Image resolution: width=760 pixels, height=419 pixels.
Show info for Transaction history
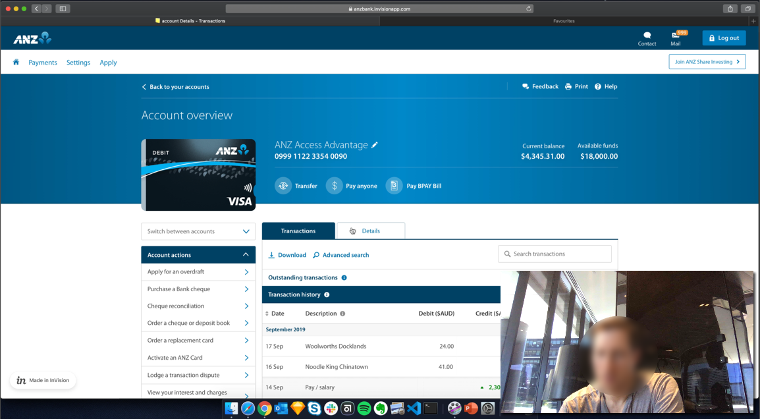click(x=327, y=294)
